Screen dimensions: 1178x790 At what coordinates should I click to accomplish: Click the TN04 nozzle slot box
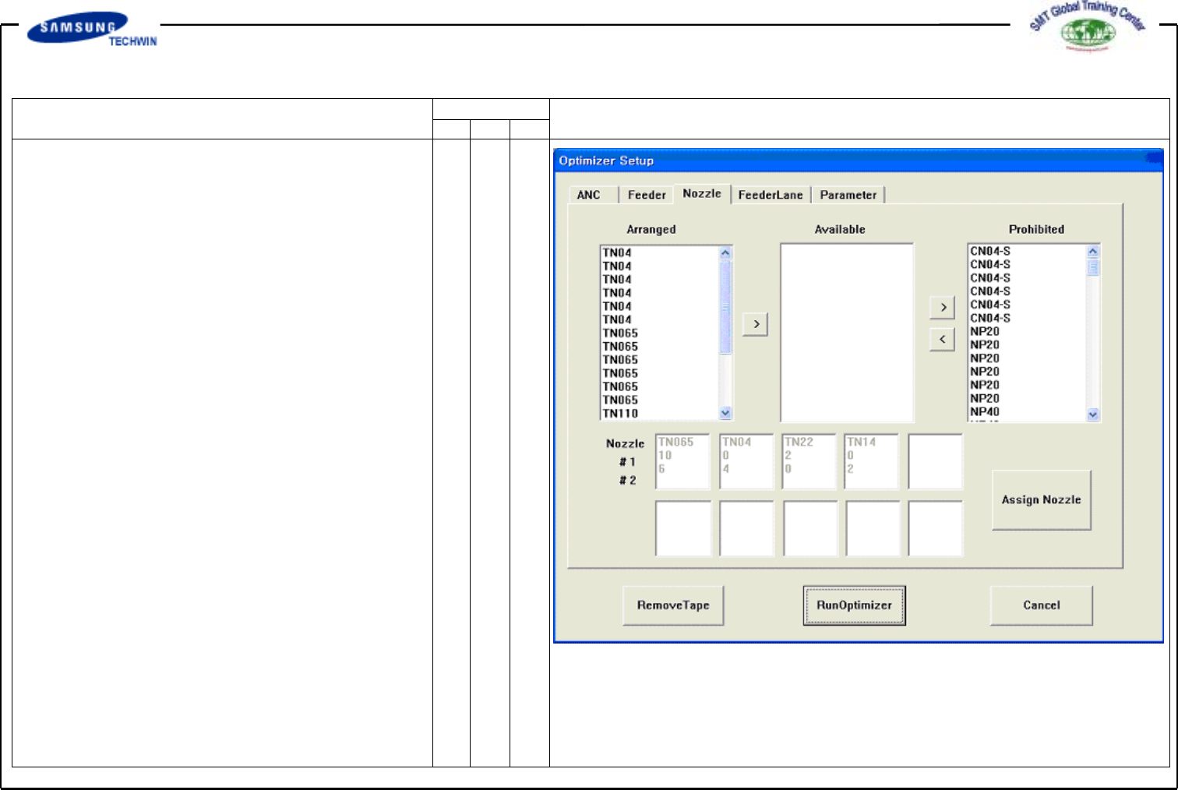tap(746, 461)
